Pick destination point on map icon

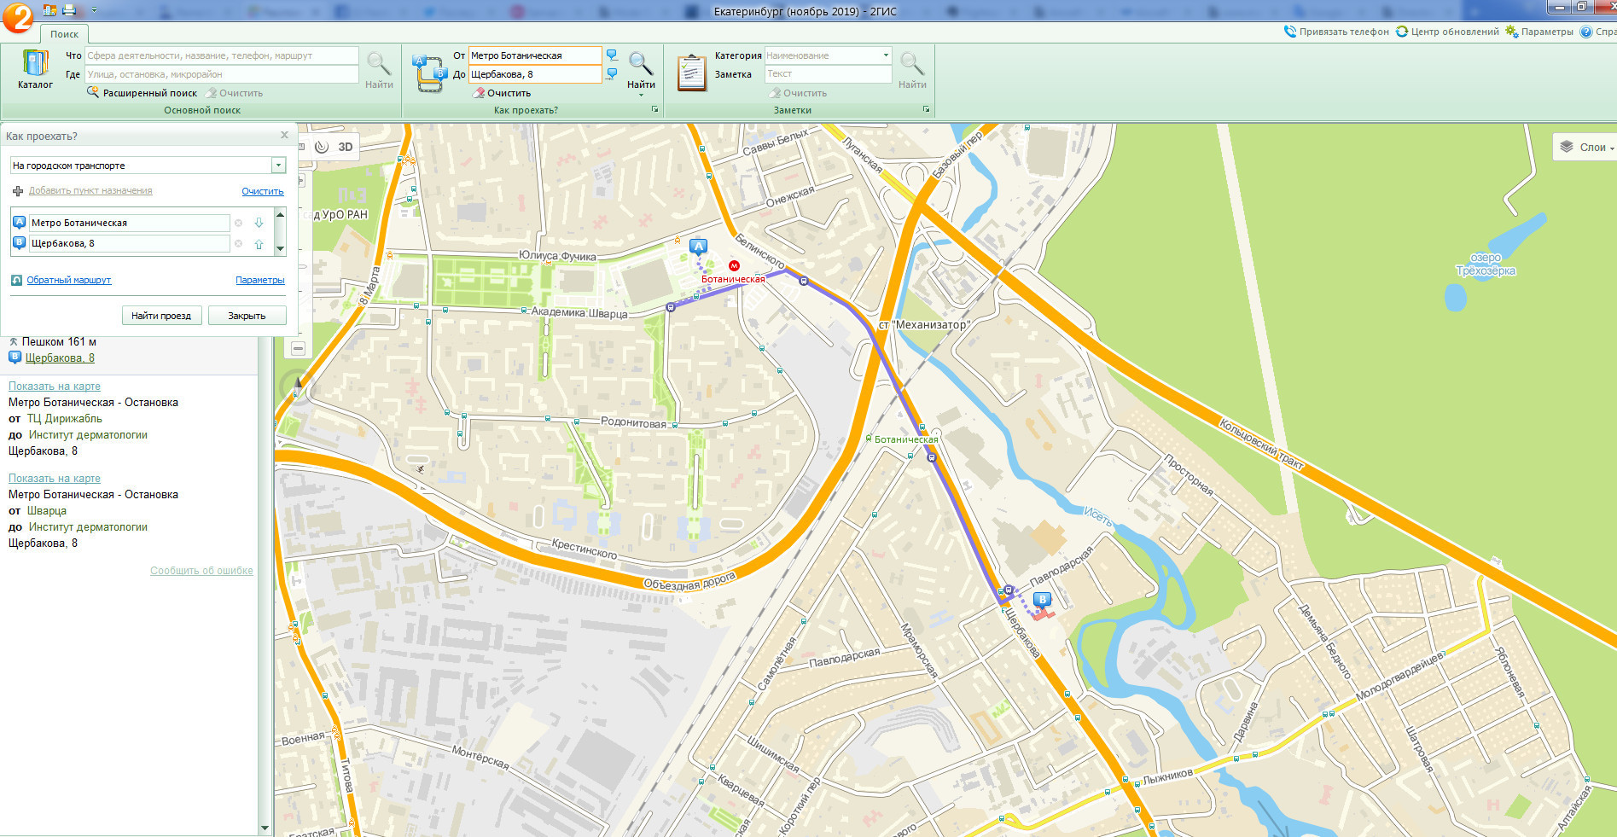click(x=612, y=74)
